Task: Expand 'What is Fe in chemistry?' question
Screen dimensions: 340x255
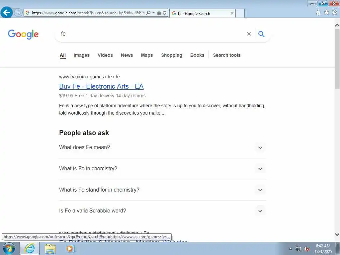Action: pos(162,169)
